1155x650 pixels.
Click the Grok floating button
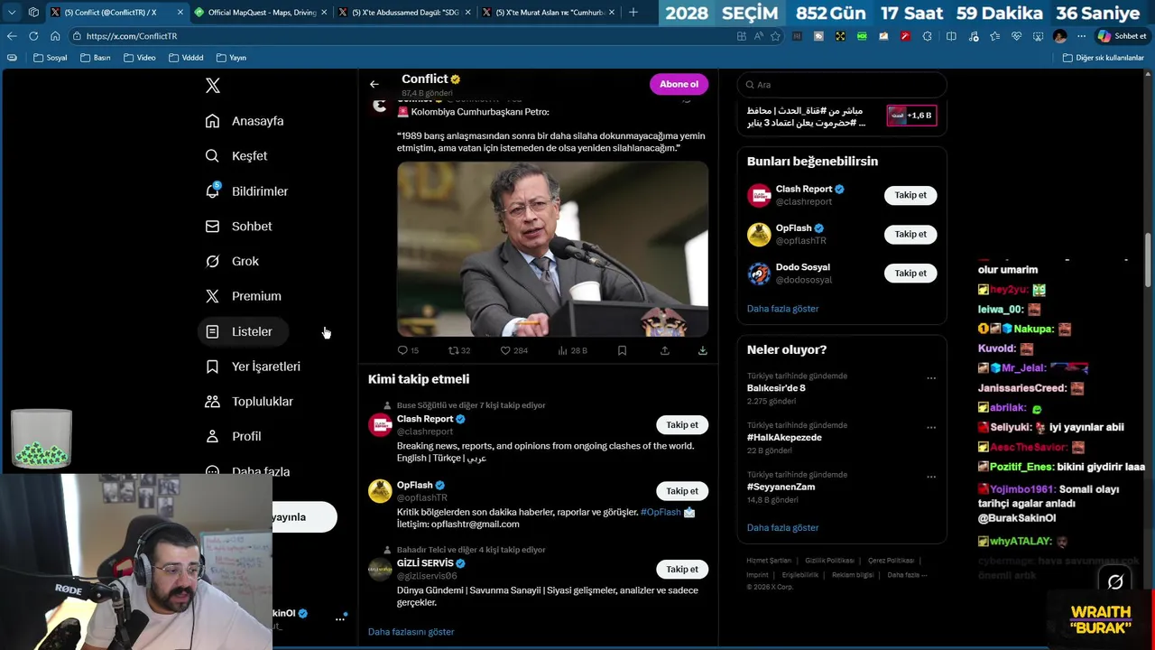[x=1115, y=582]
